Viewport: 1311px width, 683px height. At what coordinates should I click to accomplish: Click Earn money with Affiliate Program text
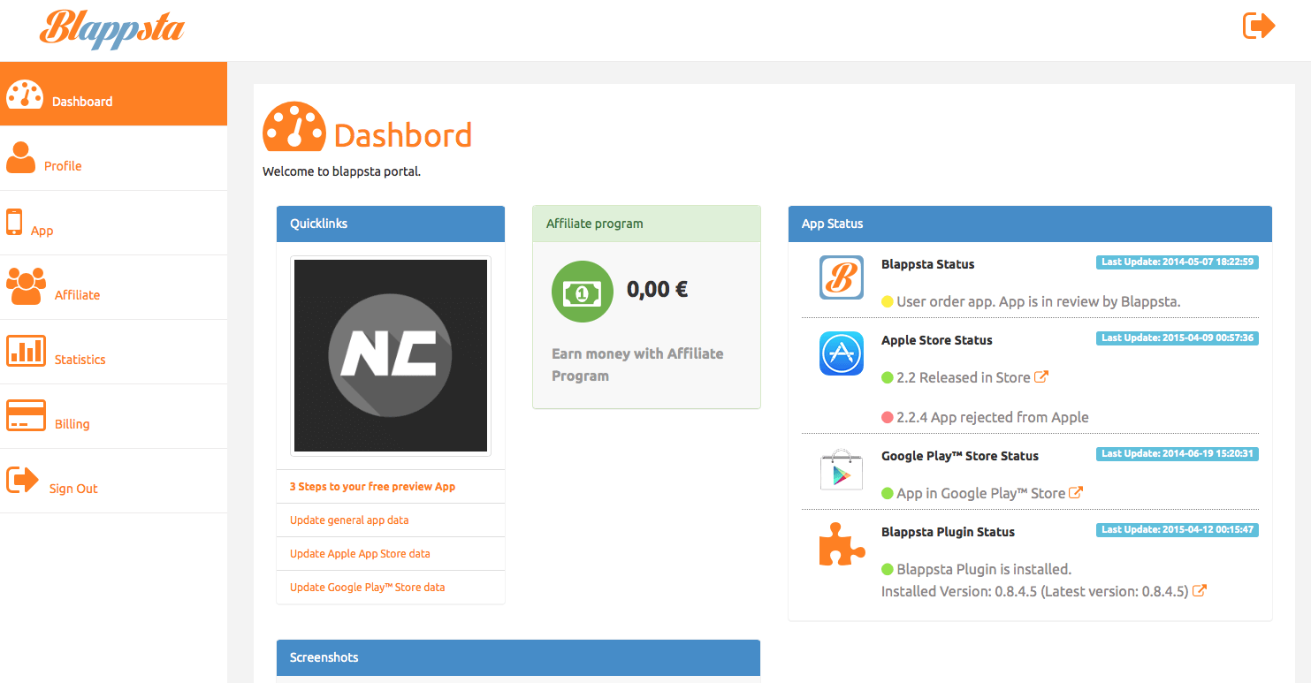coord(637,364)
